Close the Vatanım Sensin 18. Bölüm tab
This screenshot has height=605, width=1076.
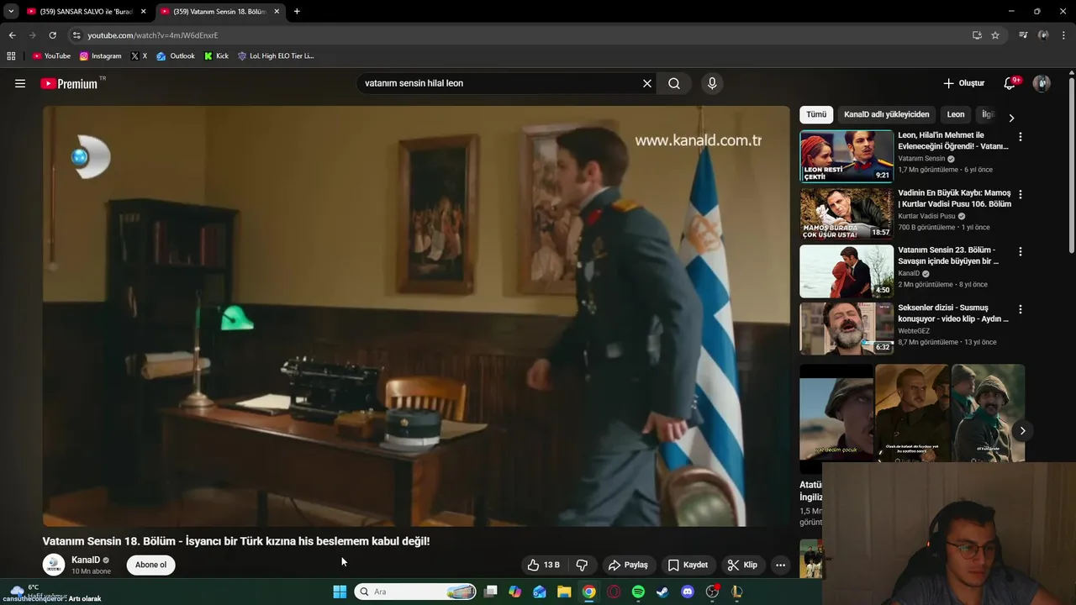click(277, 11)
